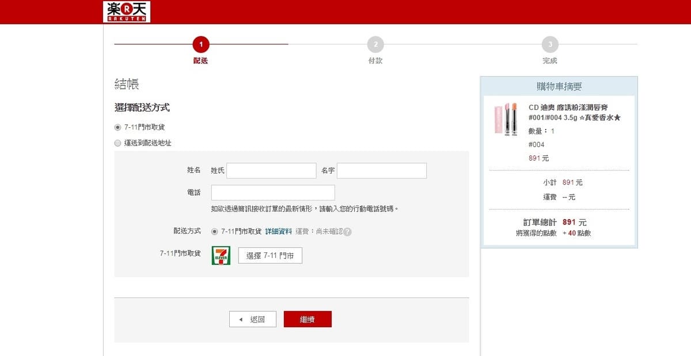
Task: Click the question mark help icon beside 運費
Action: 347,232
